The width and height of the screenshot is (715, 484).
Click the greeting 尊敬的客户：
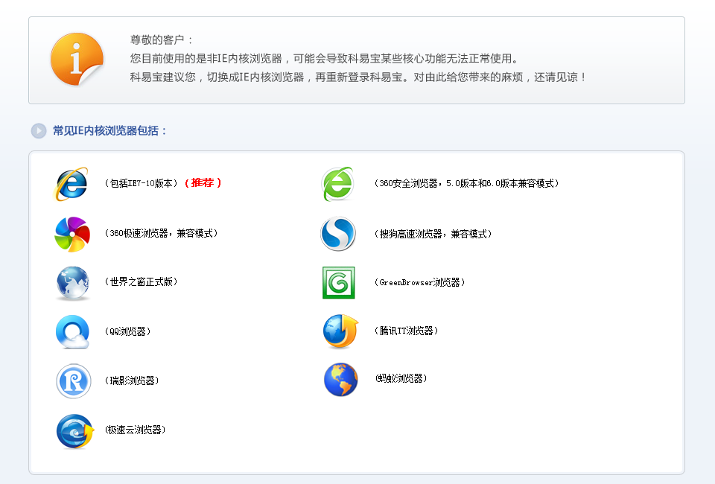[162, 40]
